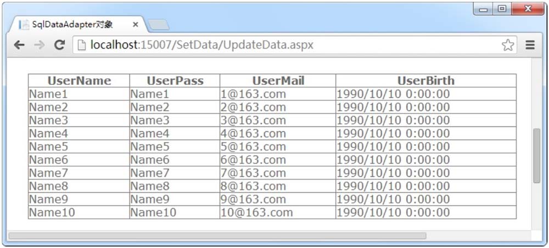Click the browser back arrow

click(19, 45)
